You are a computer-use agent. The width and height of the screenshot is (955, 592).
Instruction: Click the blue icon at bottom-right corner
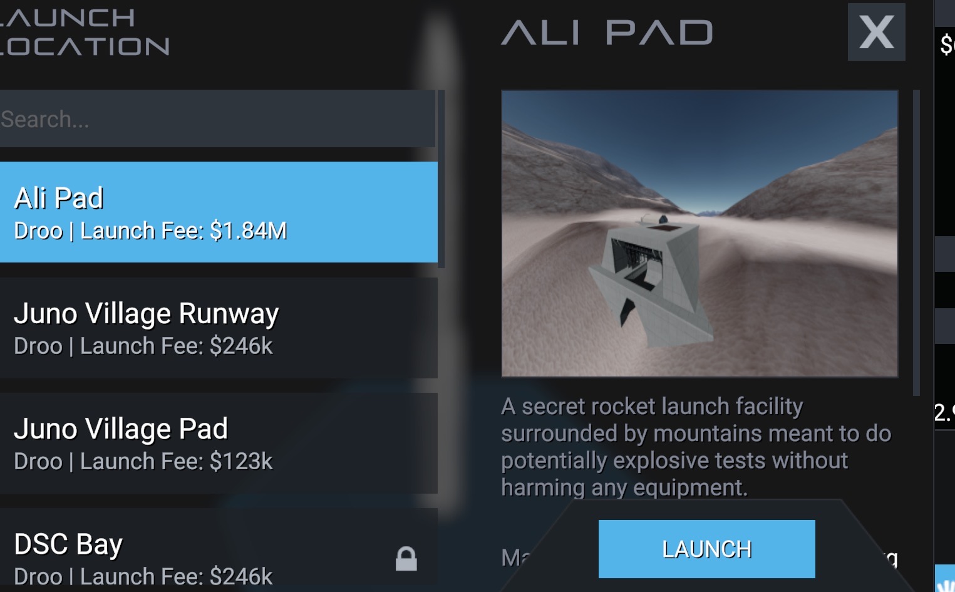(x=945, y=578)
